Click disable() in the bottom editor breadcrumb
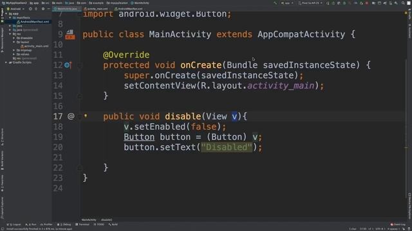Image resolution: width=412 pixels, height=231 pixels. tap(106, 219)
